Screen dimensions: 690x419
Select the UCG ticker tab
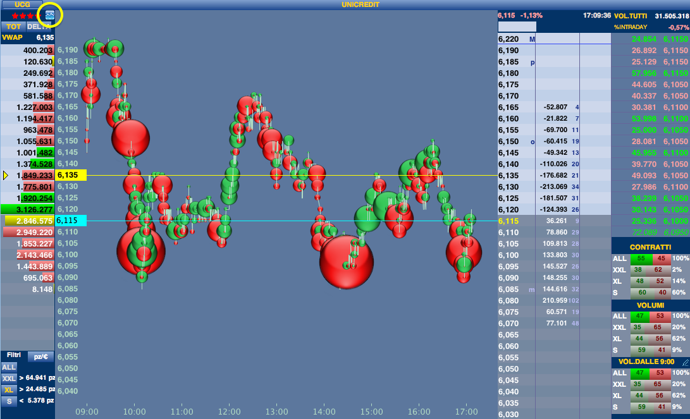click(22, 4)
